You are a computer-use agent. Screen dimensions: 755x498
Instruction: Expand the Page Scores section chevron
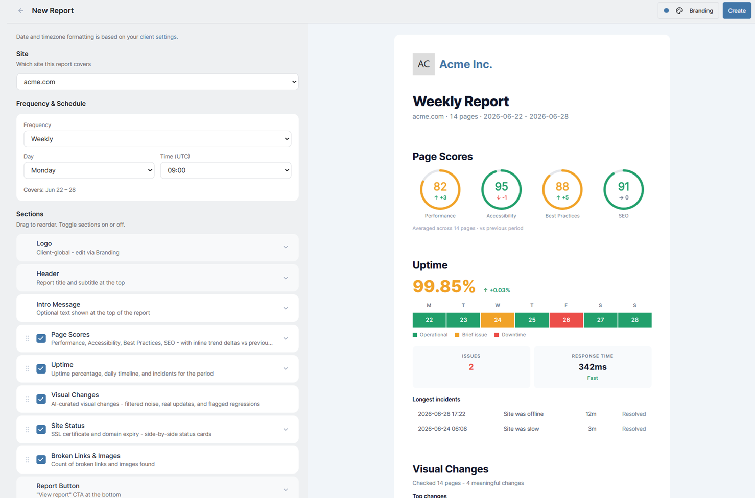(x=286, y=338)
